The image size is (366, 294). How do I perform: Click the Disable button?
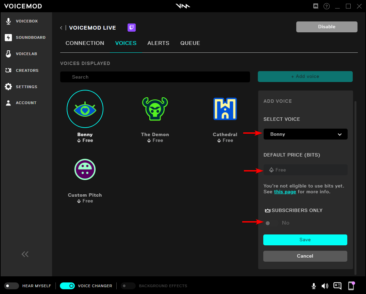[327, 27]
